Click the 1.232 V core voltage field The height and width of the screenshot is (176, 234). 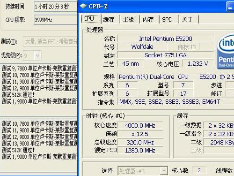(198, 64)
